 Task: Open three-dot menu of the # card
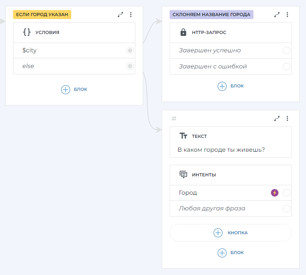[287, 118]
